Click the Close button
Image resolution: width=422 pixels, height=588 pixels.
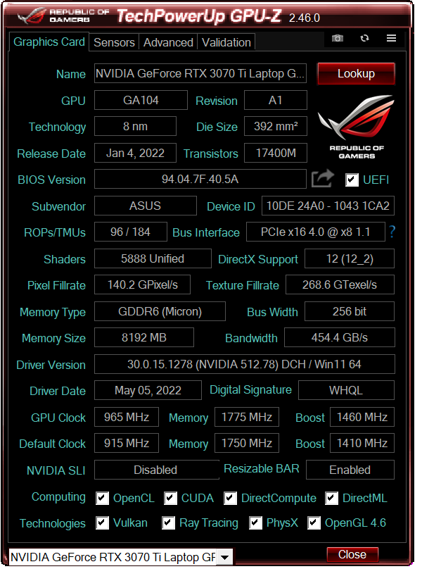tap(352, 554)
